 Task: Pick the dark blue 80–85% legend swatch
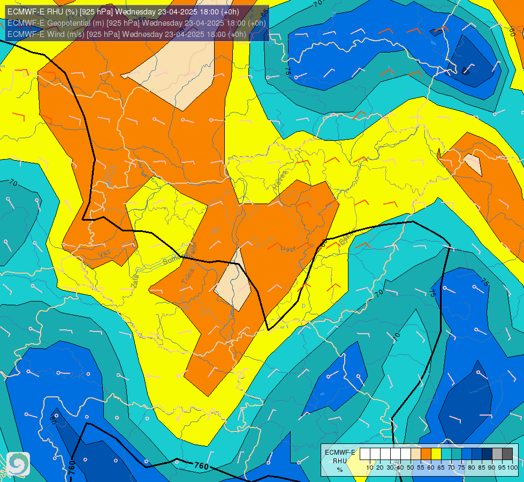(477, 454)
